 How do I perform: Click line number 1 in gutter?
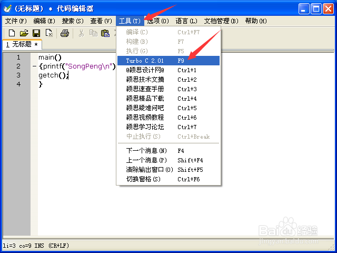18,57
